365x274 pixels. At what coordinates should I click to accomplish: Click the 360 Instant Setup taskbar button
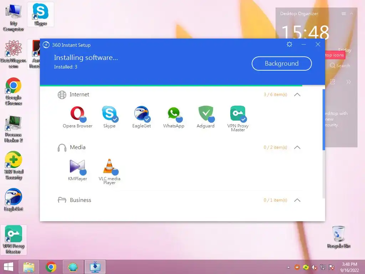point(95,267)
